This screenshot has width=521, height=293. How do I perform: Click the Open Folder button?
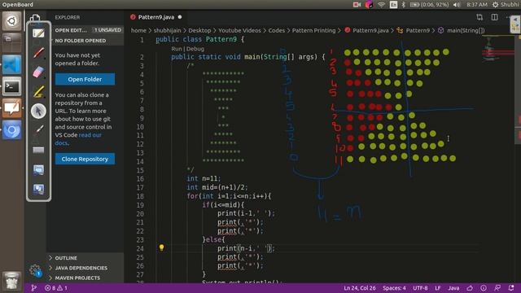85,79
